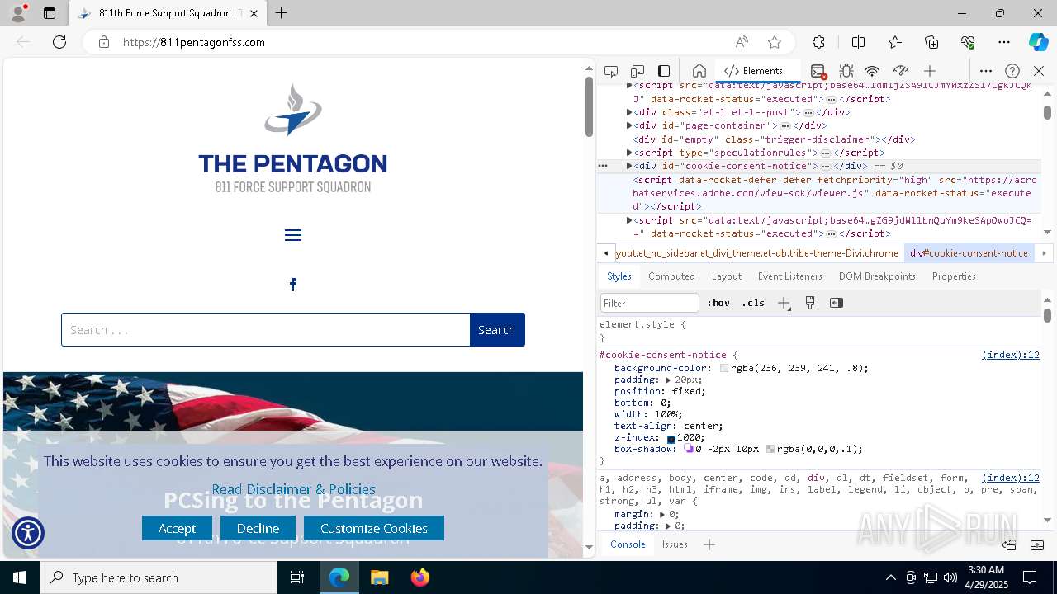This screenshot has height=594, width=1057.
Task: Click the Accept cookies button
Action: coord(177,528)
